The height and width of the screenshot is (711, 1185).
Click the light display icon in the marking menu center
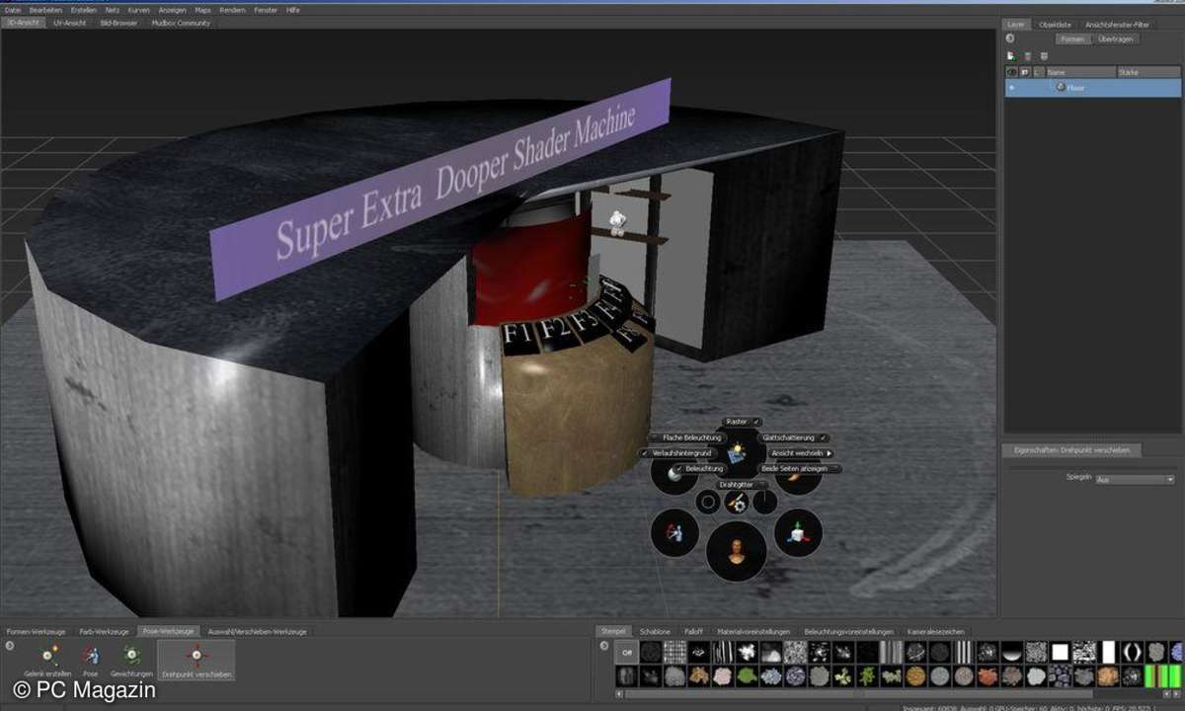pos(737,454)
